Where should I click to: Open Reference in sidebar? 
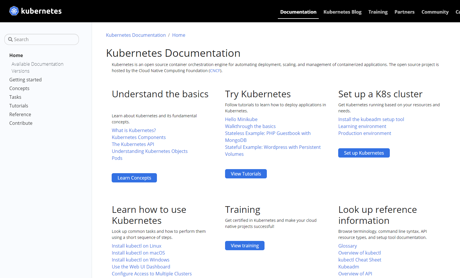pos(20,114)
